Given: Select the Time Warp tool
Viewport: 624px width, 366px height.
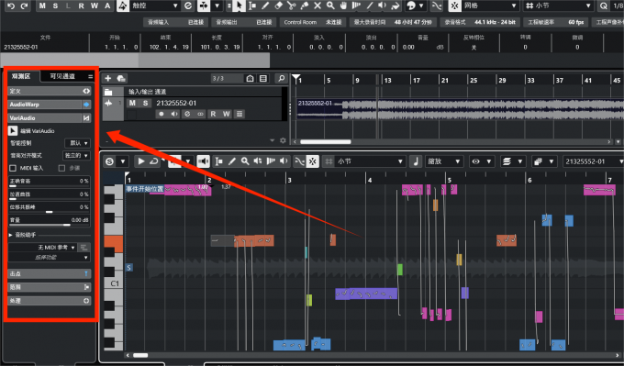Looking at the screenshot, I should (x=357, y=6).
